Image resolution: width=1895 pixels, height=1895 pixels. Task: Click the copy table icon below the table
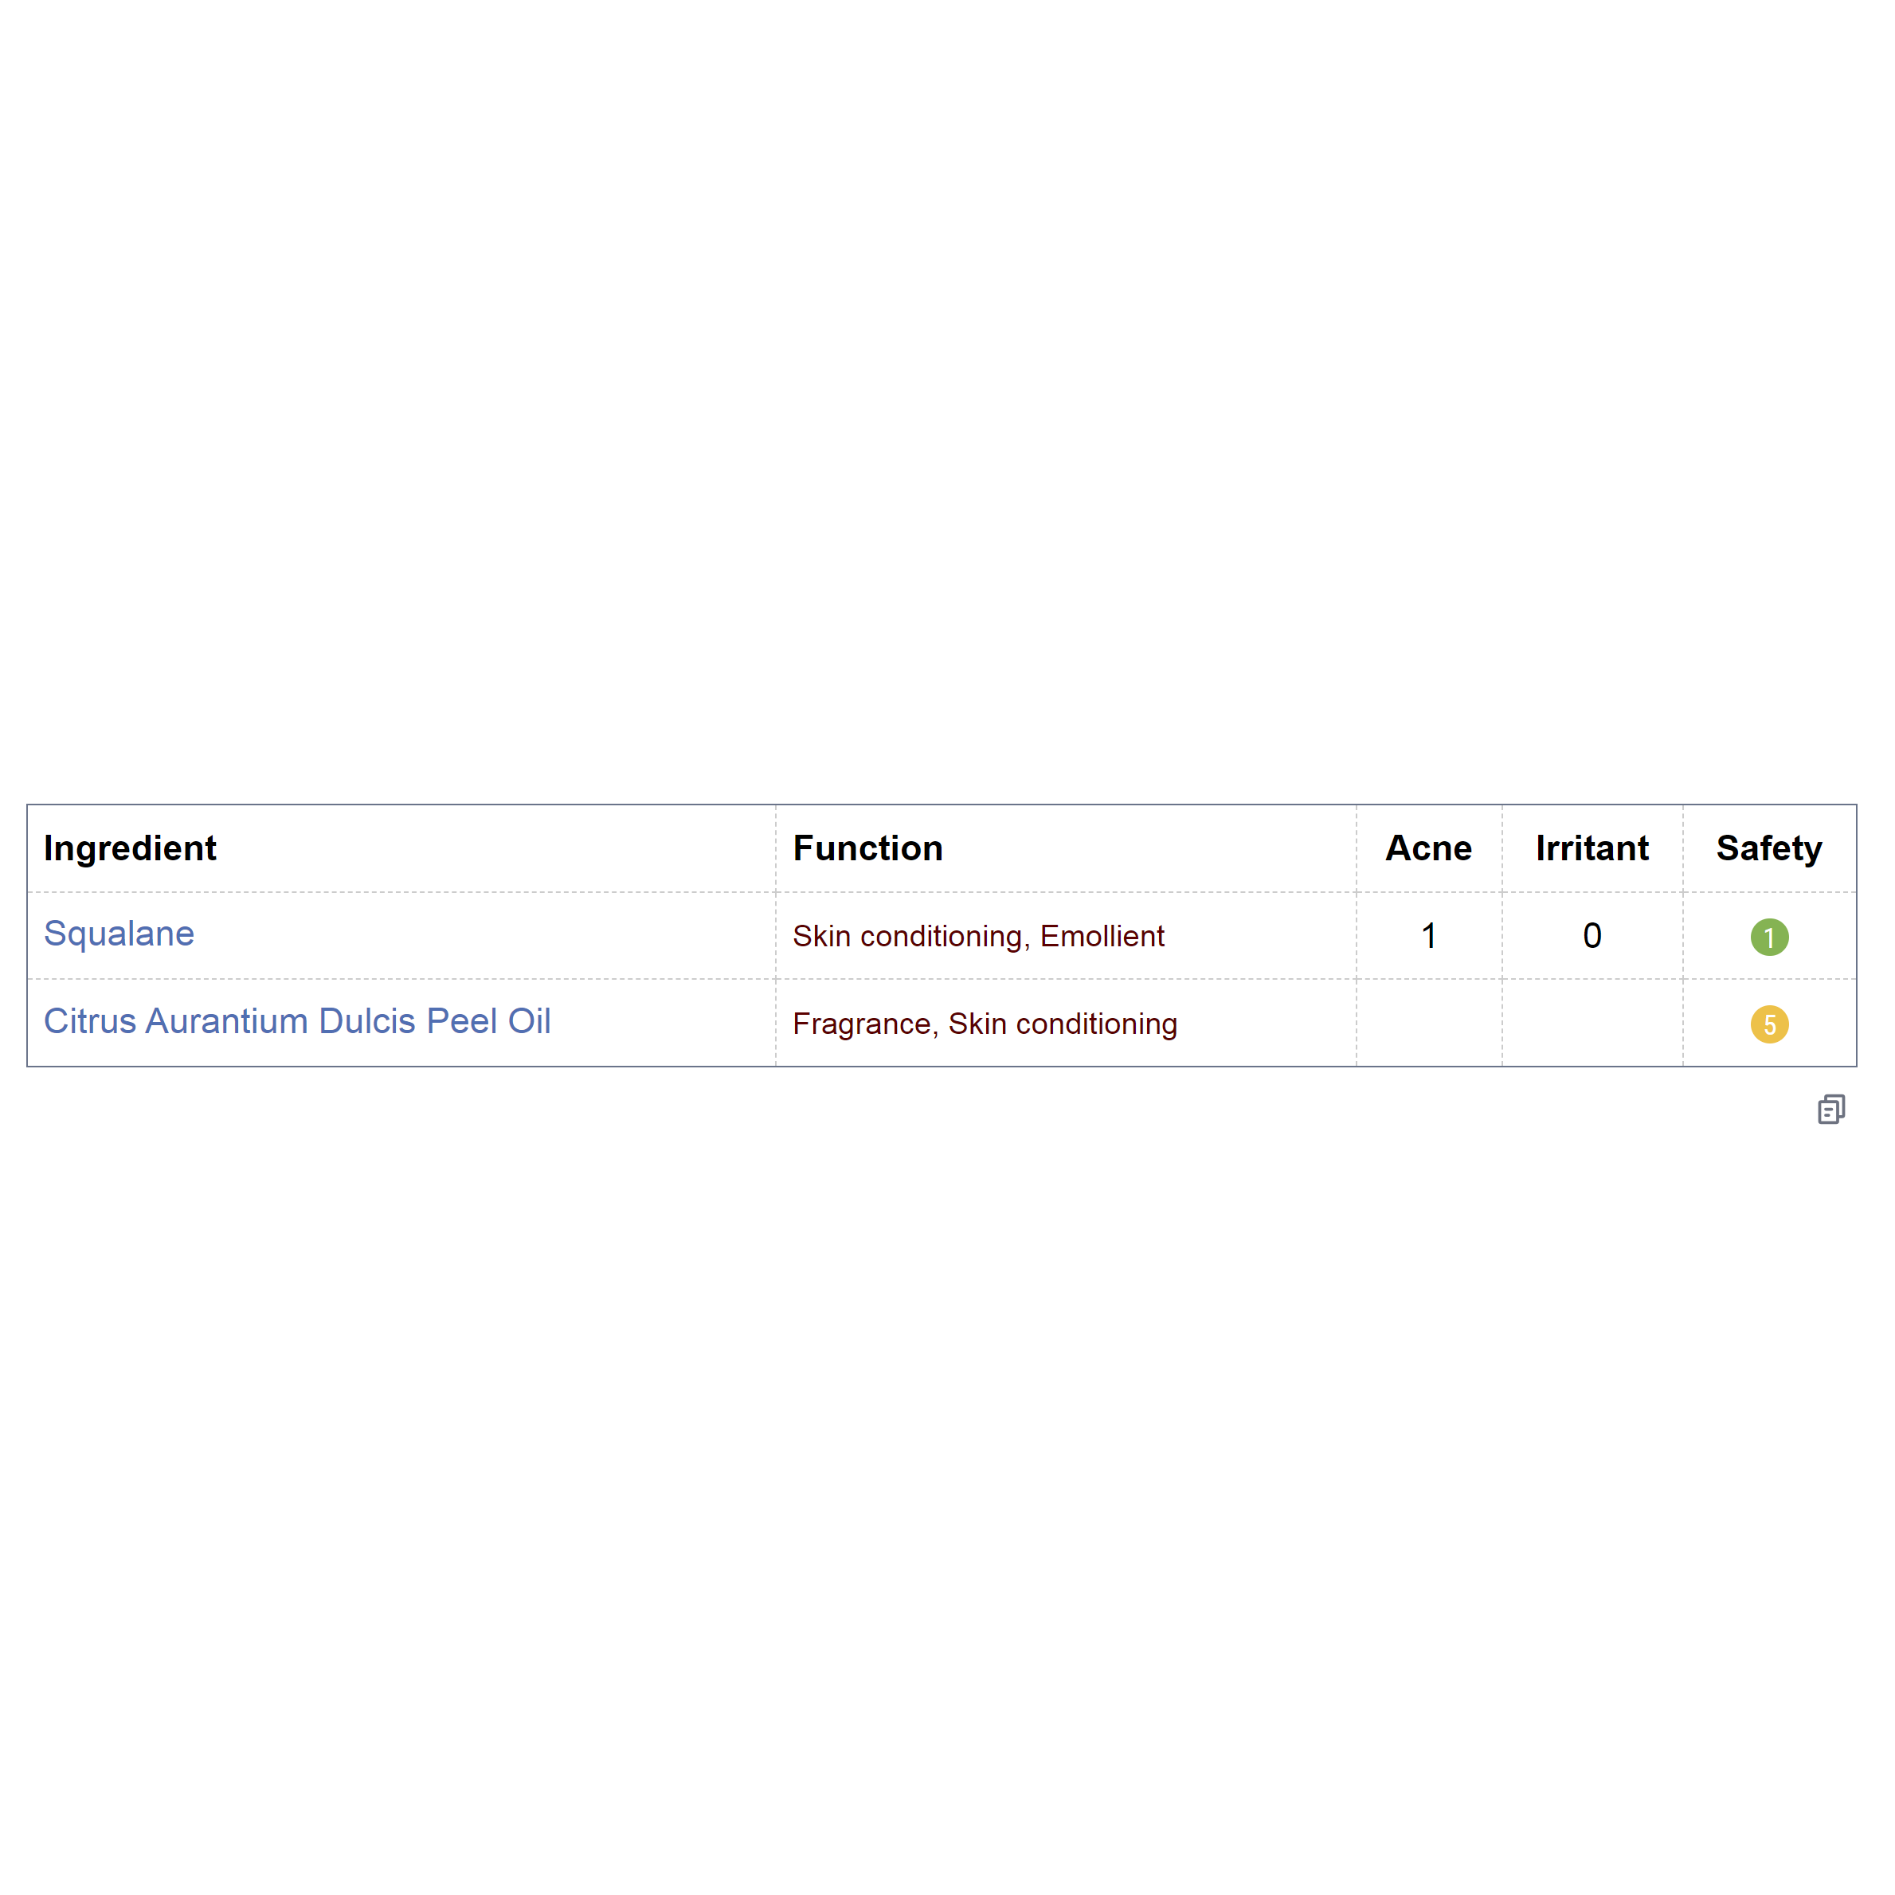pos(1830,1110)
